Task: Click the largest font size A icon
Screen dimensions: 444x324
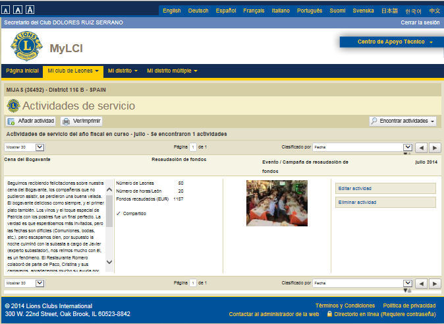Action: pos(30,10)
